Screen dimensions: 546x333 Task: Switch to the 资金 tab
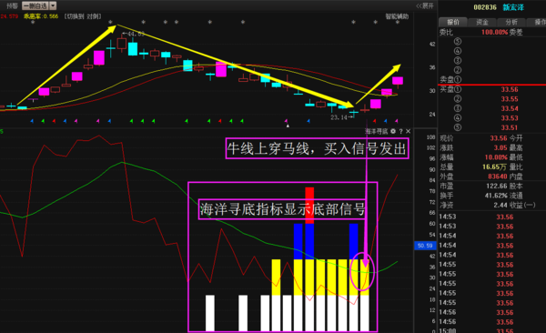[482, 23]
